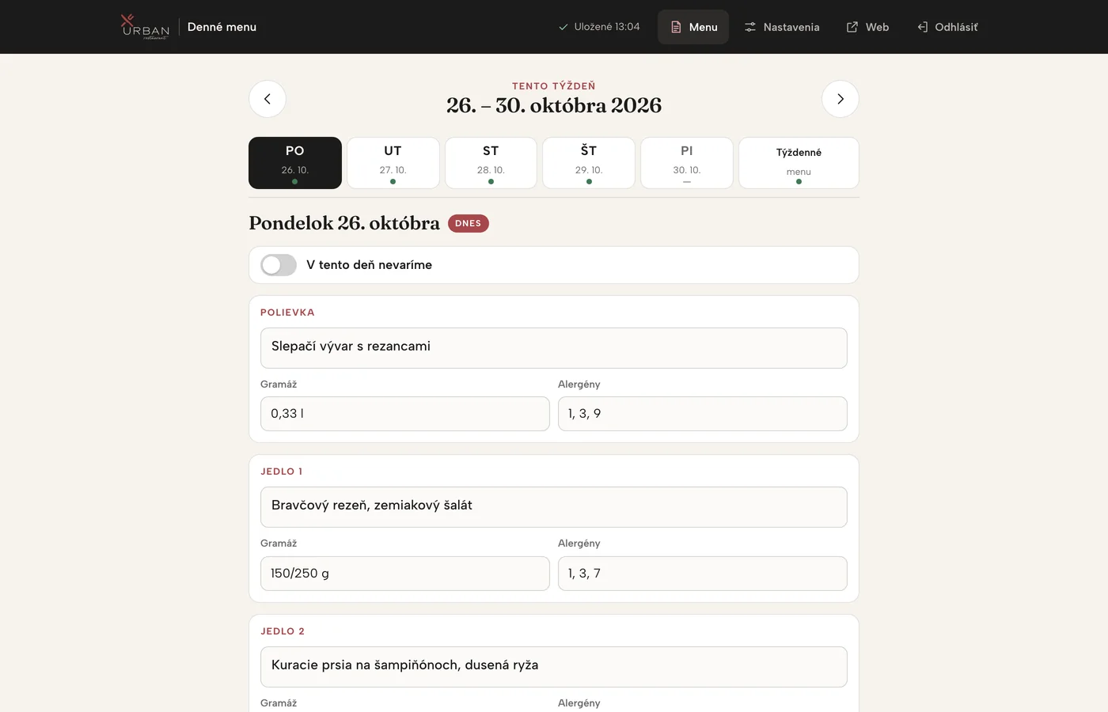This screenshot has width=1108, height=712.
Task: Select the PO 26. 10. day tab
Action: pos(295,163)
